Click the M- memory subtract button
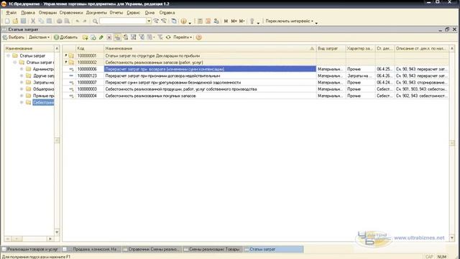This screenshot has height=259, width=460. coord(241,21)
